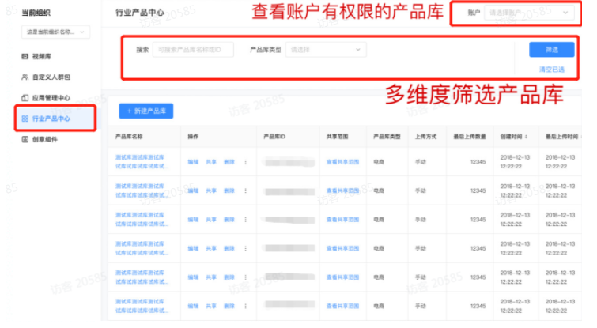Click the blue 筛选 button
This screenshot has height=328, width=597.
point(552,50)
